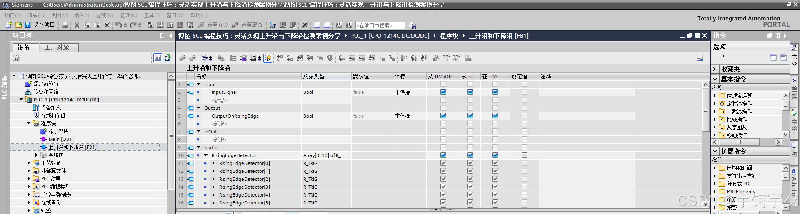The width and height of the screenshot is (800, 214).
Task: Split the editor space vertically
Action: coord(327,25)
